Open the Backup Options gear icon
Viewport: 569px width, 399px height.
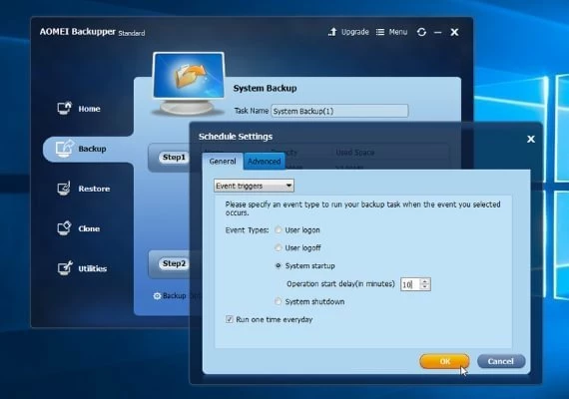click(157, 296)
